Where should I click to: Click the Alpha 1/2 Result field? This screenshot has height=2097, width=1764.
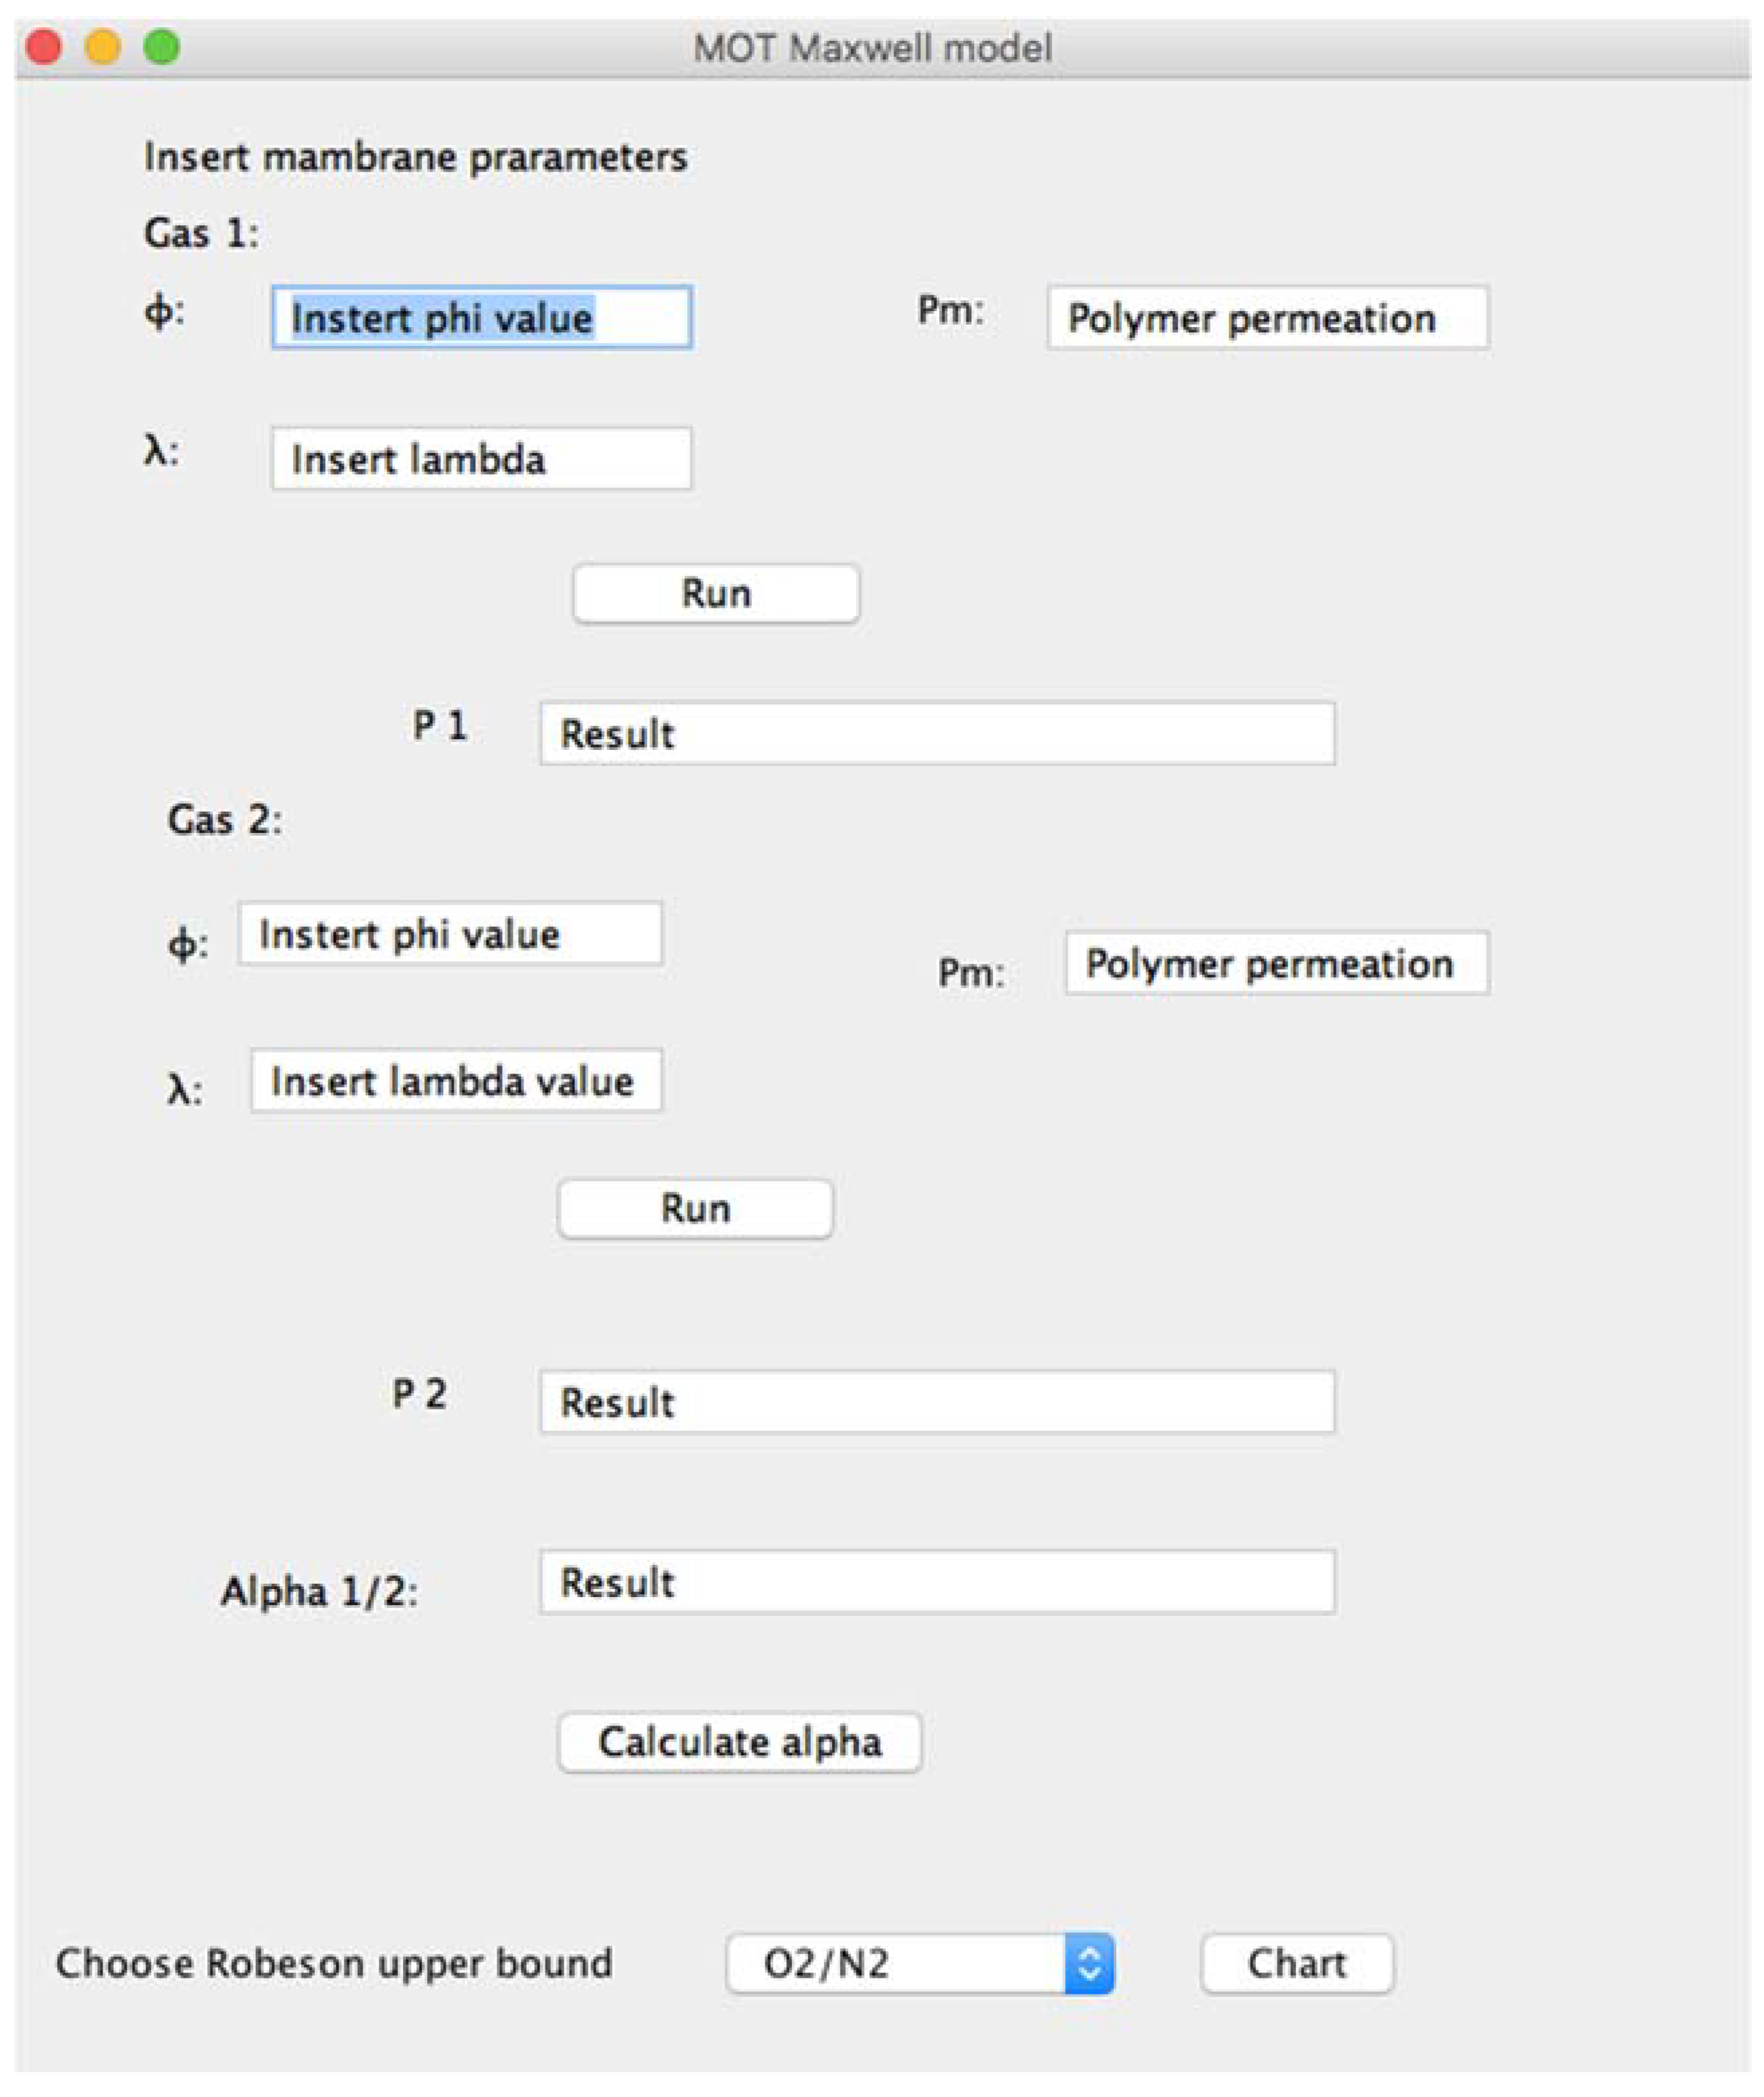[937, 1582]
